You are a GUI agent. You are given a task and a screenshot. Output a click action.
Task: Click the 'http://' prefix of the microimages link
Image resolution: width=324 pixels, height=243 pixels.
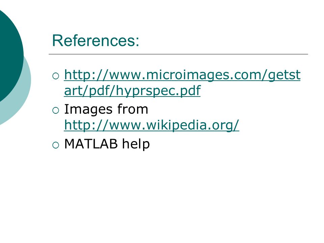tap(86, 75)
